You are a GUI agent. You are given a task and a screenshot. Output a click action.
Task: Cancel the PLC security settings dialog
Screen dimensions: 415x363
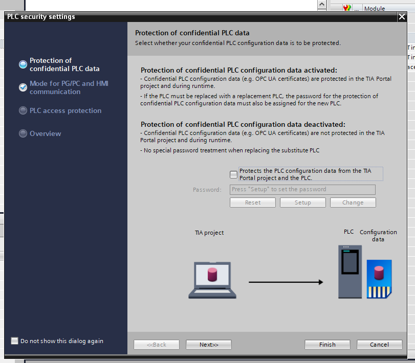pos(380,345)
